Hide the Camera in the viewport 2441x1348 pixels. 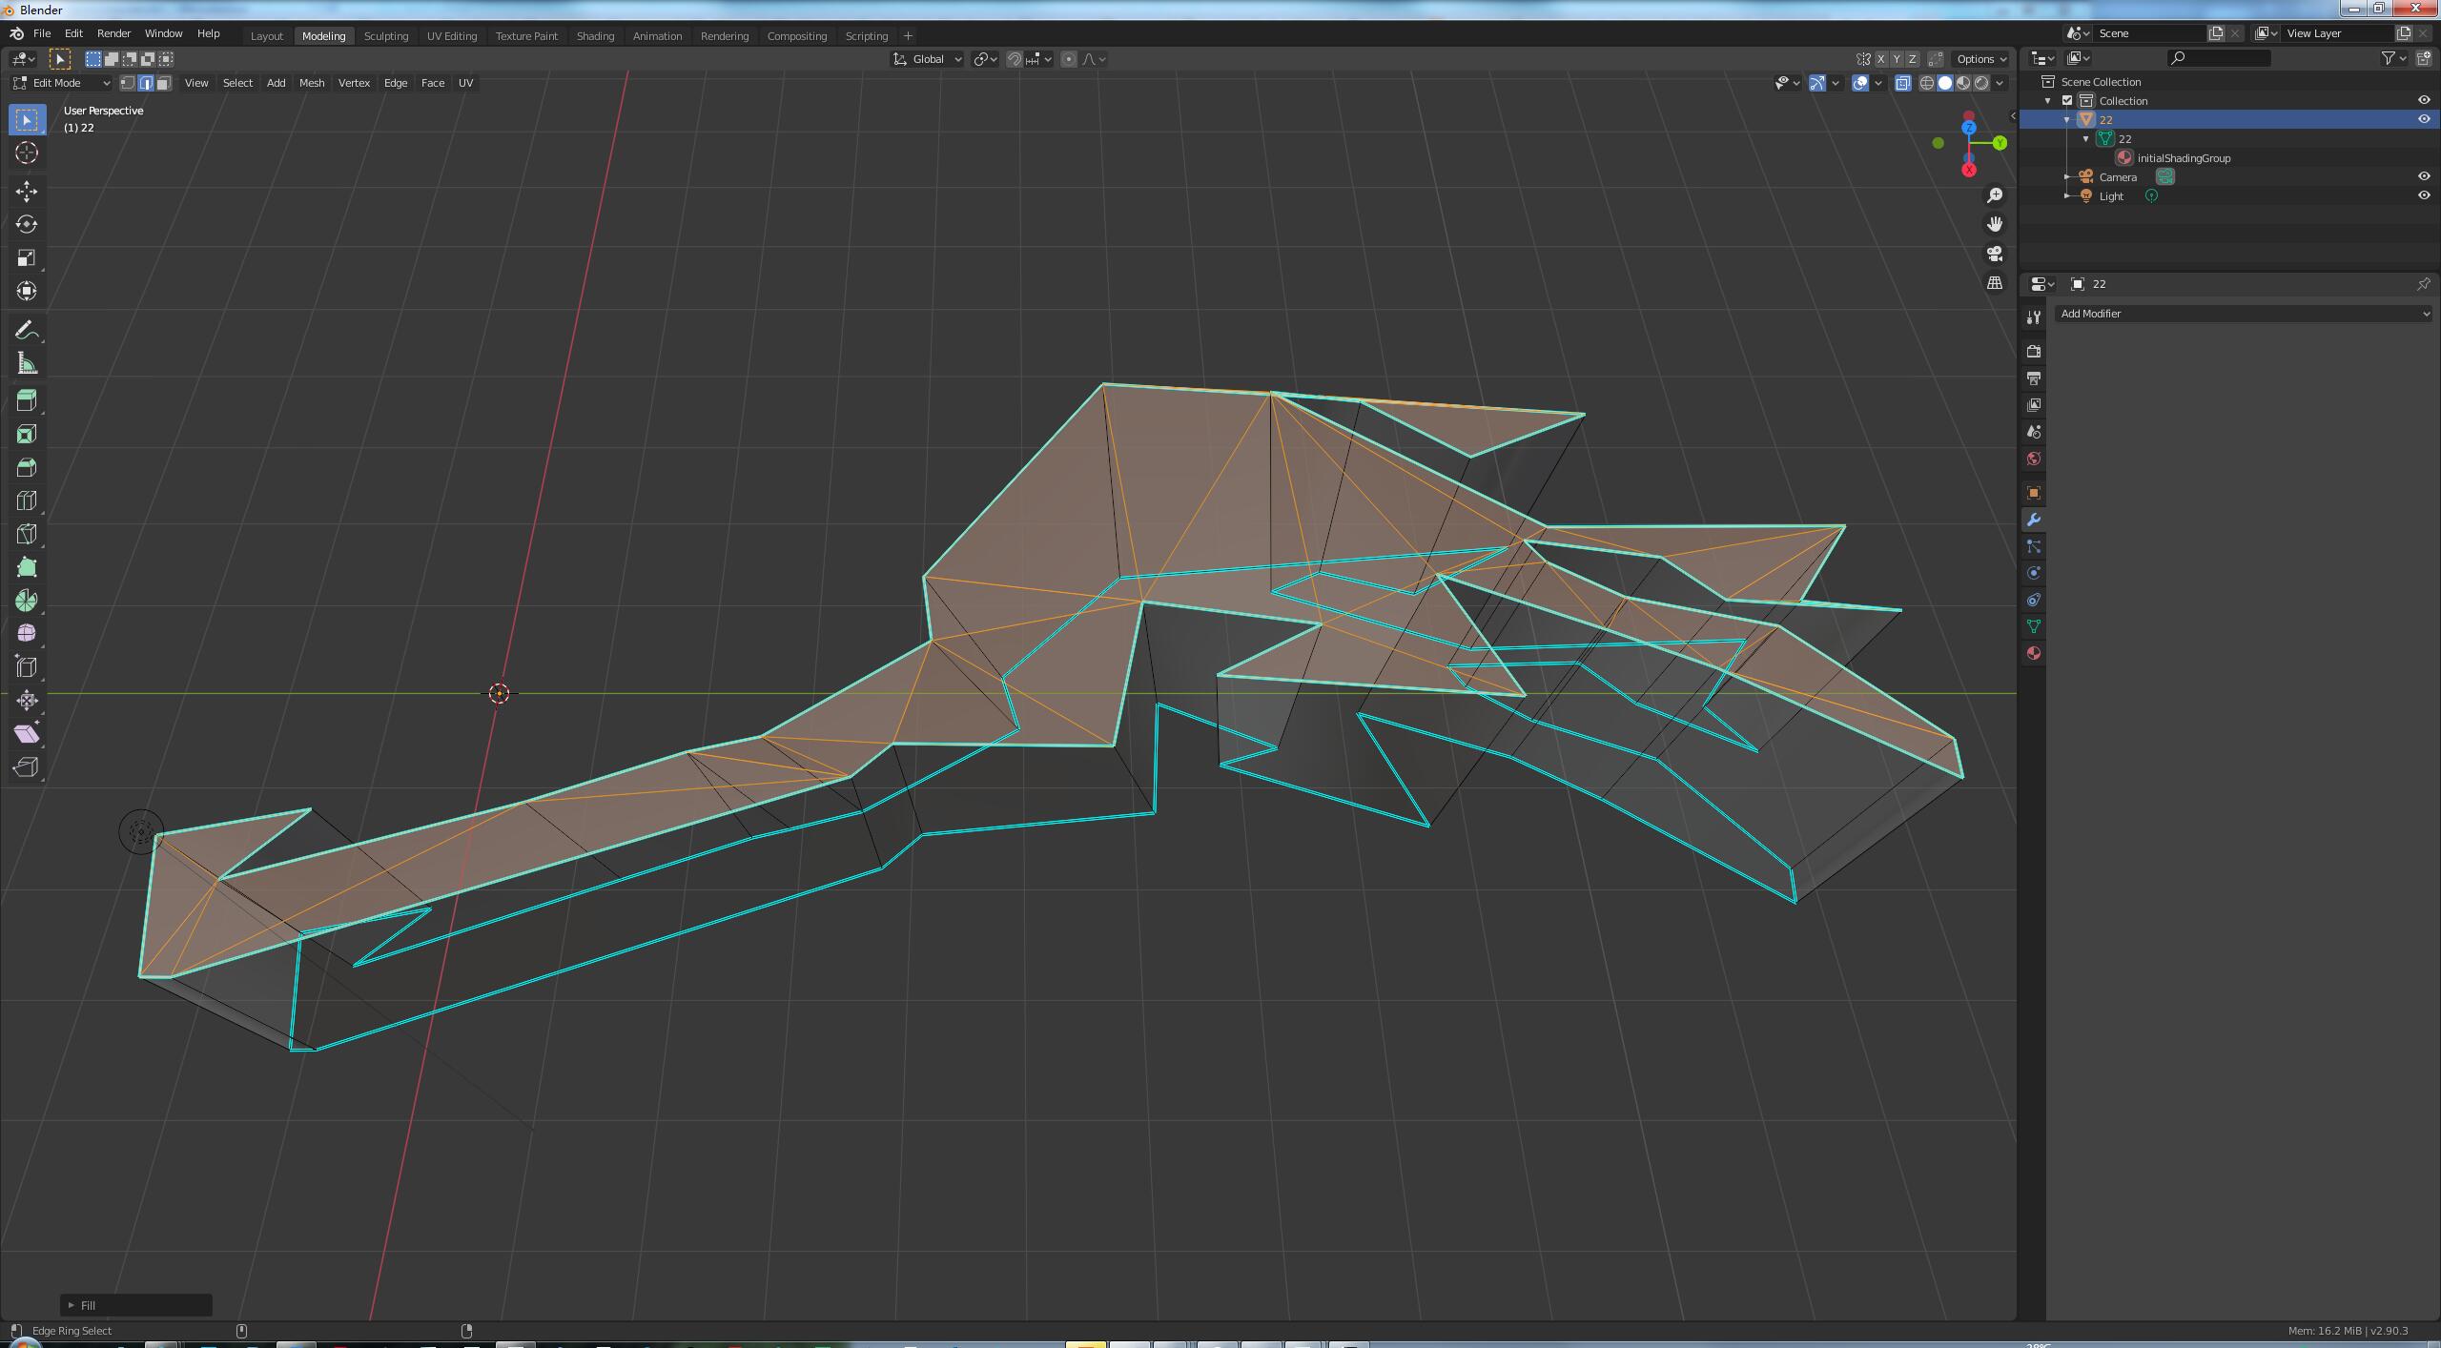pos(2423,176)
